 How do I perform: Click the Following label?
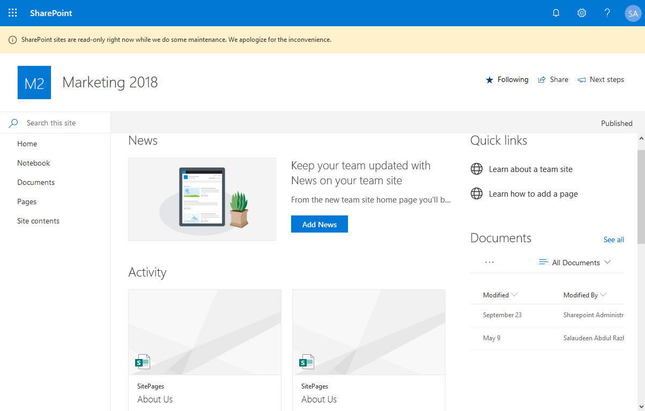coord(513,80)
